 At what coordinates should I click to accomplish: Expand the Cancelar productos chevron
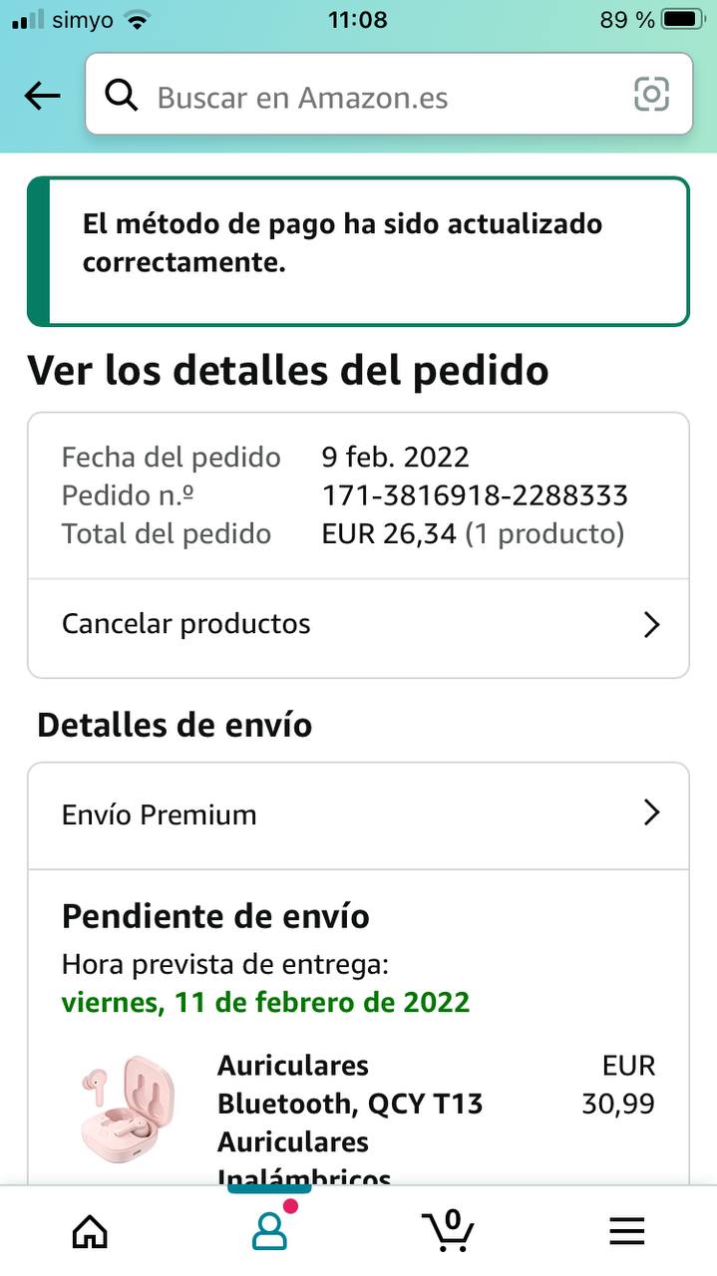(x=651, y=625)
